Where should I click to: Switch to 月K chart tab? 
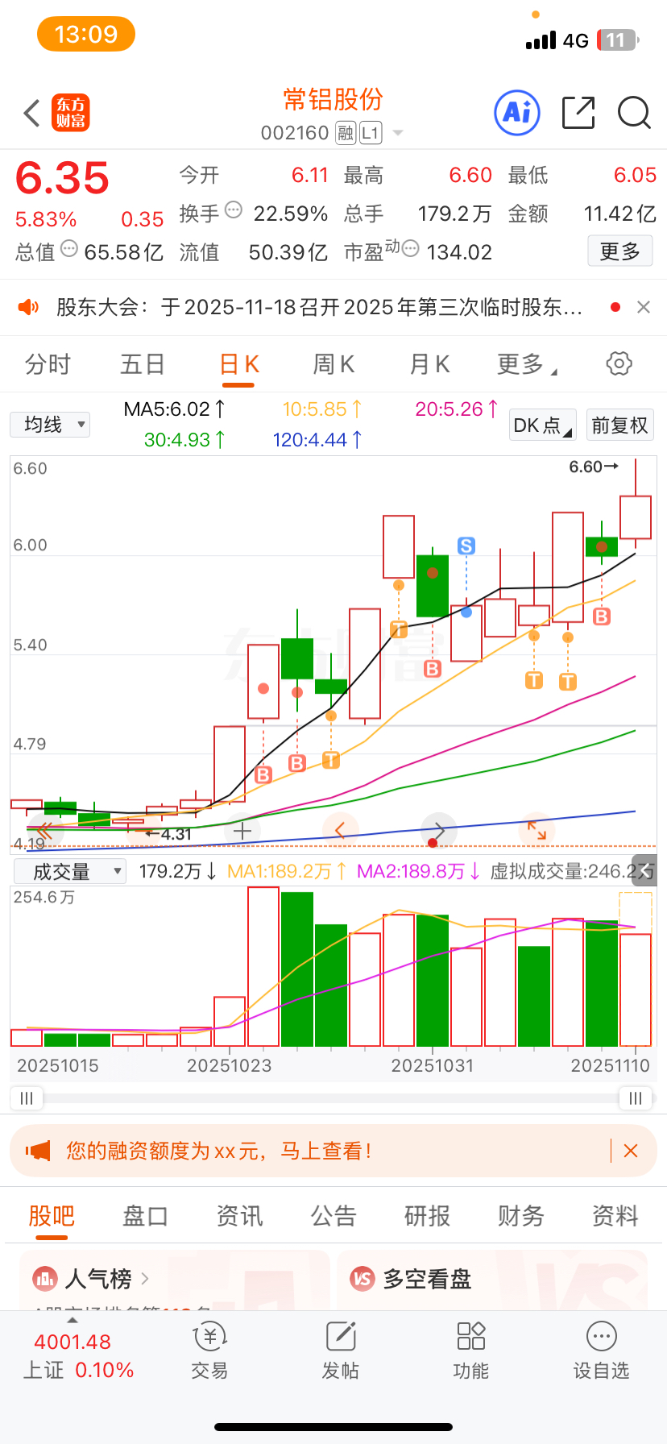click(429, 364)
